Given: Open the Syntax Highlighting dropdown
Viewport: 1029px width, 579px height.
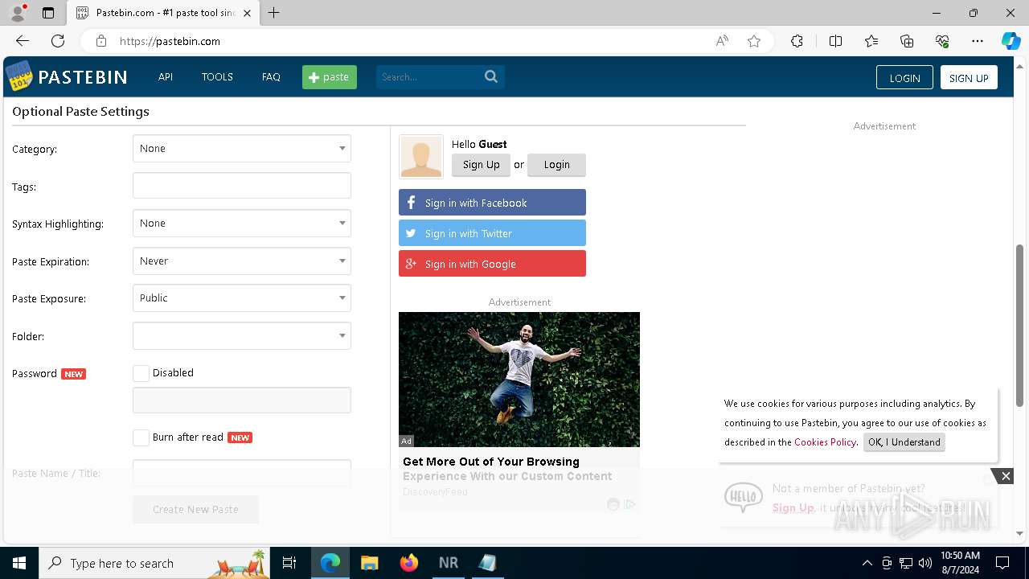Looking at the screenshot, I should point(242,223).
